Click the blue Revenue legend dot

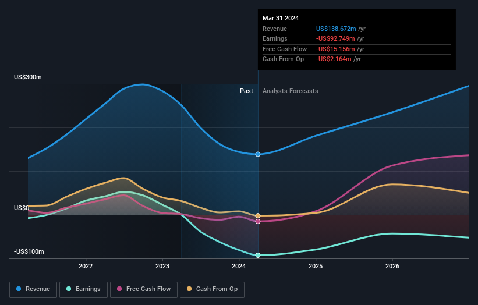click(x=19, y=289)
